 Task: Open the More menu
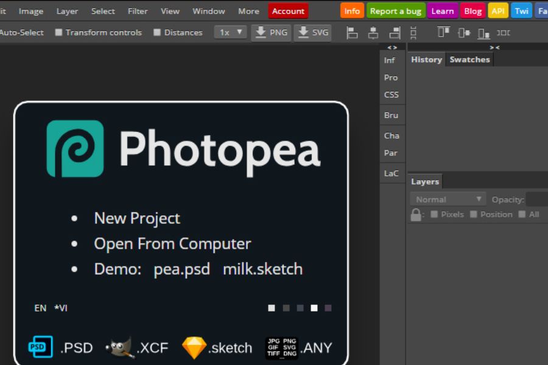pyautogui.click(x=249, y=11)
